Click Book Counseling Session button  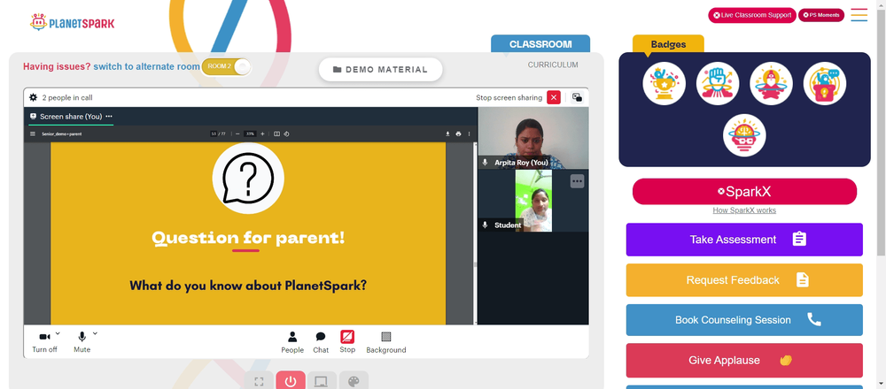tap(744, 320)
